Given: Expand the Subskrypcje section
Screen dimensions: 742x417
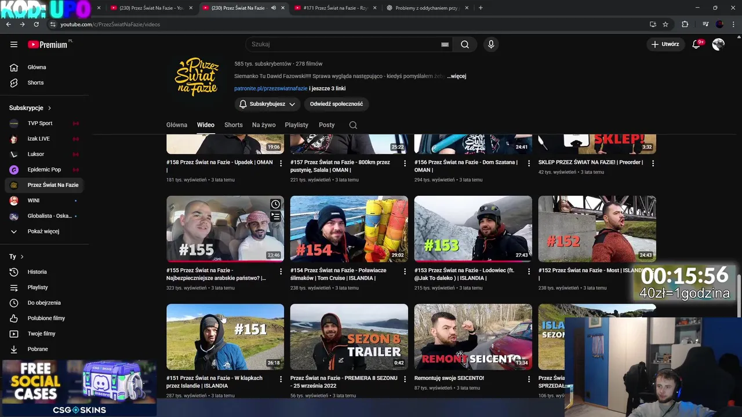Looking at the screenshot, I should coord(30,108).
